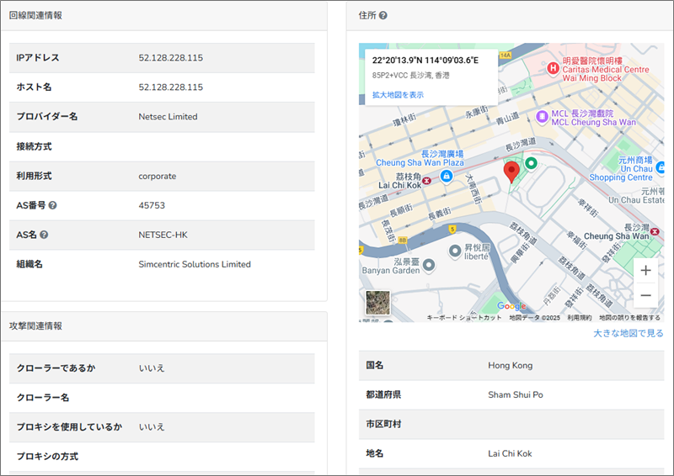674x476 pixels.
Task: Click the country value Hong Kong
Action: [511, 365]
